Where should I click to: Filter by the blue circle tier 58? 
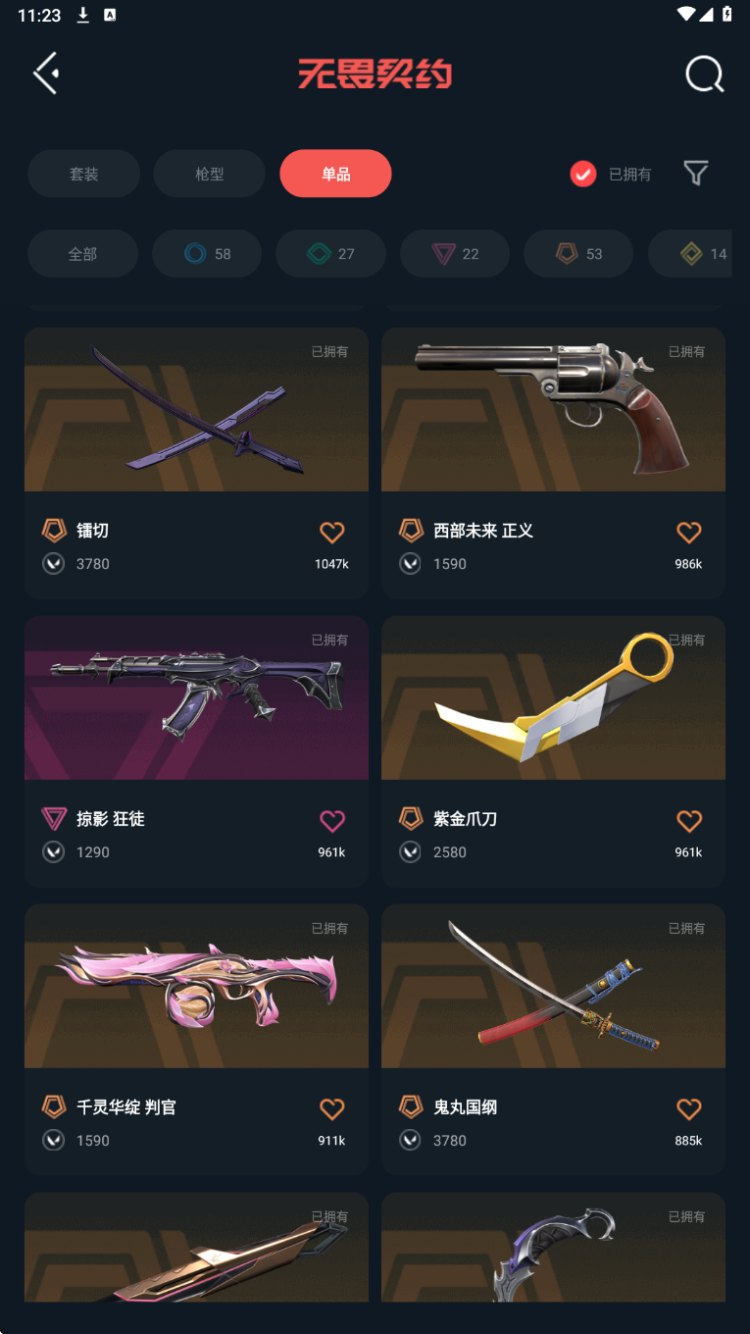click(x=207, y=254)
